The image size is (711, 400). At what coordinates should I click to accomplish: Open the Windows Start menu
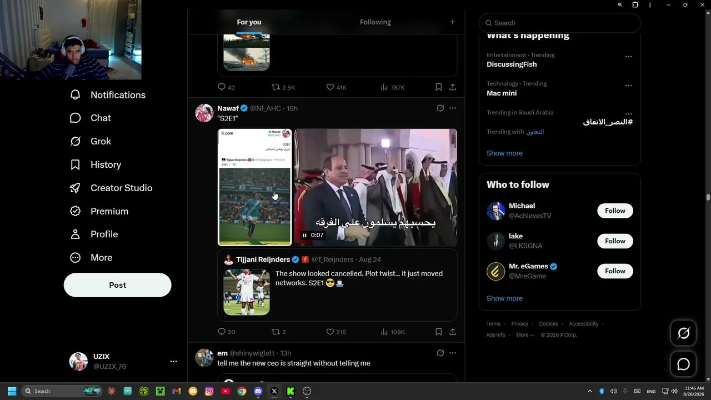(12, 391)
